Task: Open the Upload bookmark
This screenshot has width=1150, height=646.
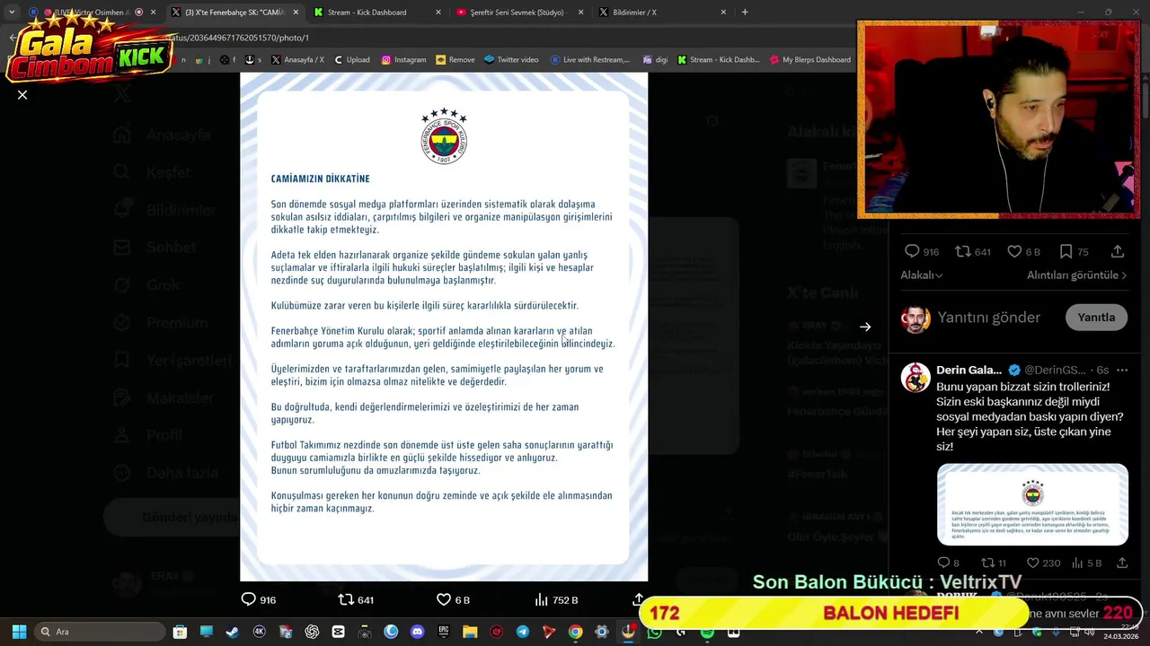Action: pos(351,59)
